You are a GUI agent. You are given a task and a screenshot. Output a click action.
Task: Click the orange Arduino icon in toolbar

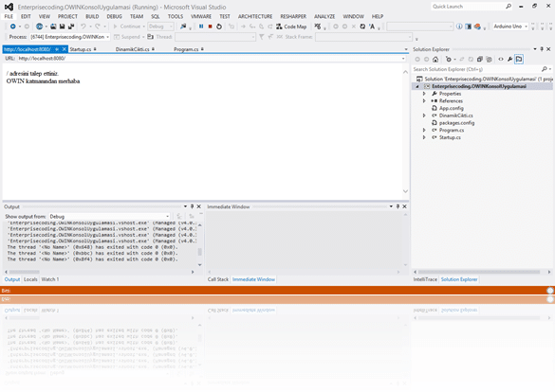(477, 27)
